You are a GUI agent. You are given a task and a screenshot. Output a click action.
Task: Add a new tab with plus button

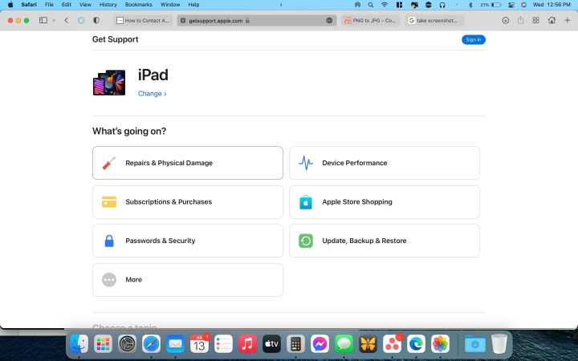568,20
